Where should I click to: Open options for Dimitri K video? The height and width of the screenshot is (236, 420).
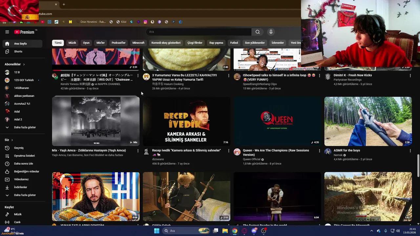[410, 76]
